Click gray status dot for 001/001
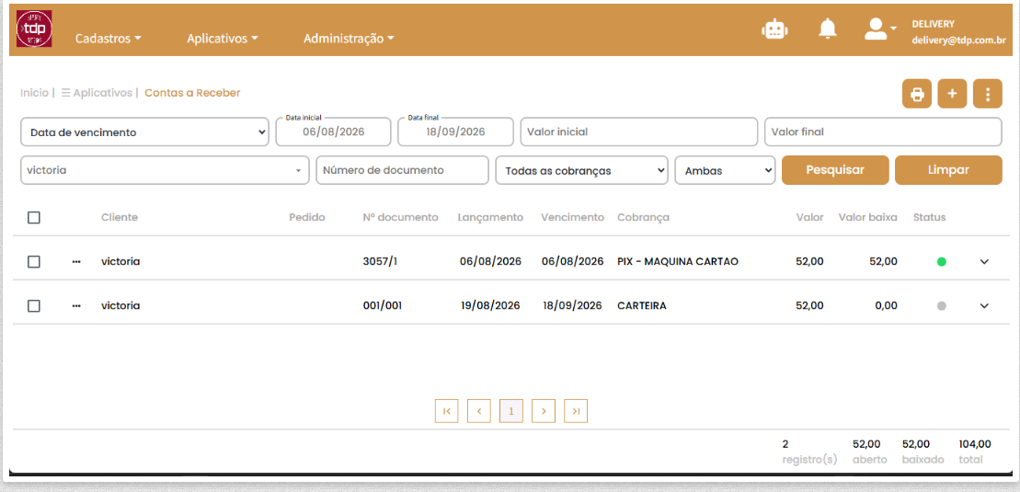This screenshot has height=492, width=1020. coord(941,306)
